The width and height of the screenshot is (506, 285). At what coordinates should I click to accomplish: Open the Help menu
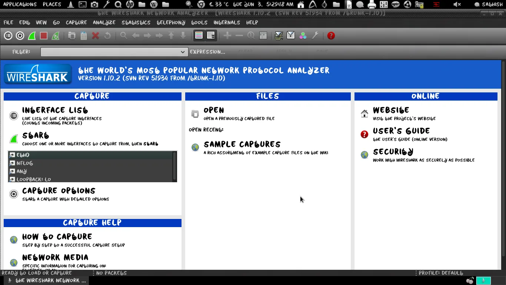[252, 23]
